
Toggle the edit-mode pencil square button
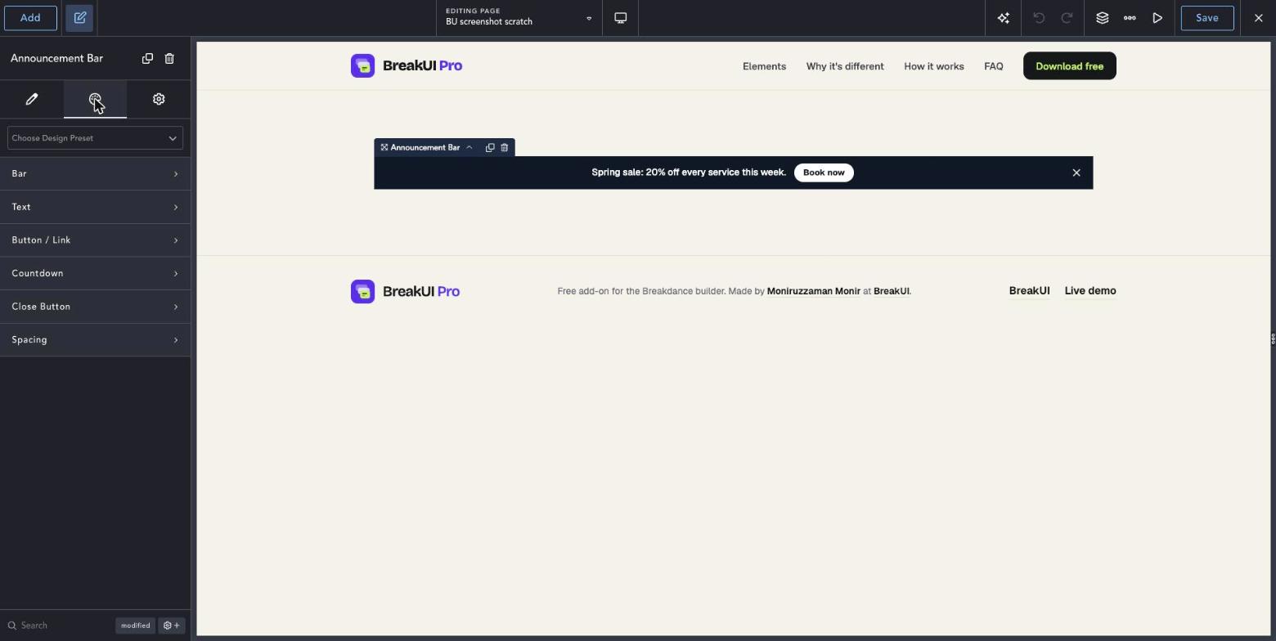[x=80, y=18]
